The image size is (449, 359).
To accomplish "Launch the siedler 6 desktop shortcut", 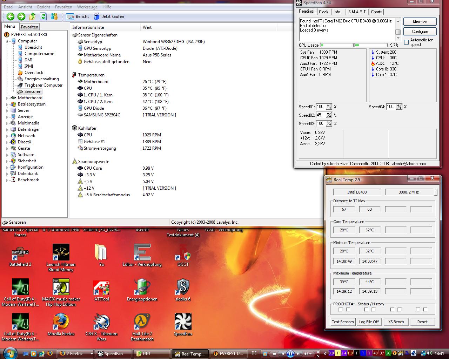I will pyautogui.click(x=183, y=291).
